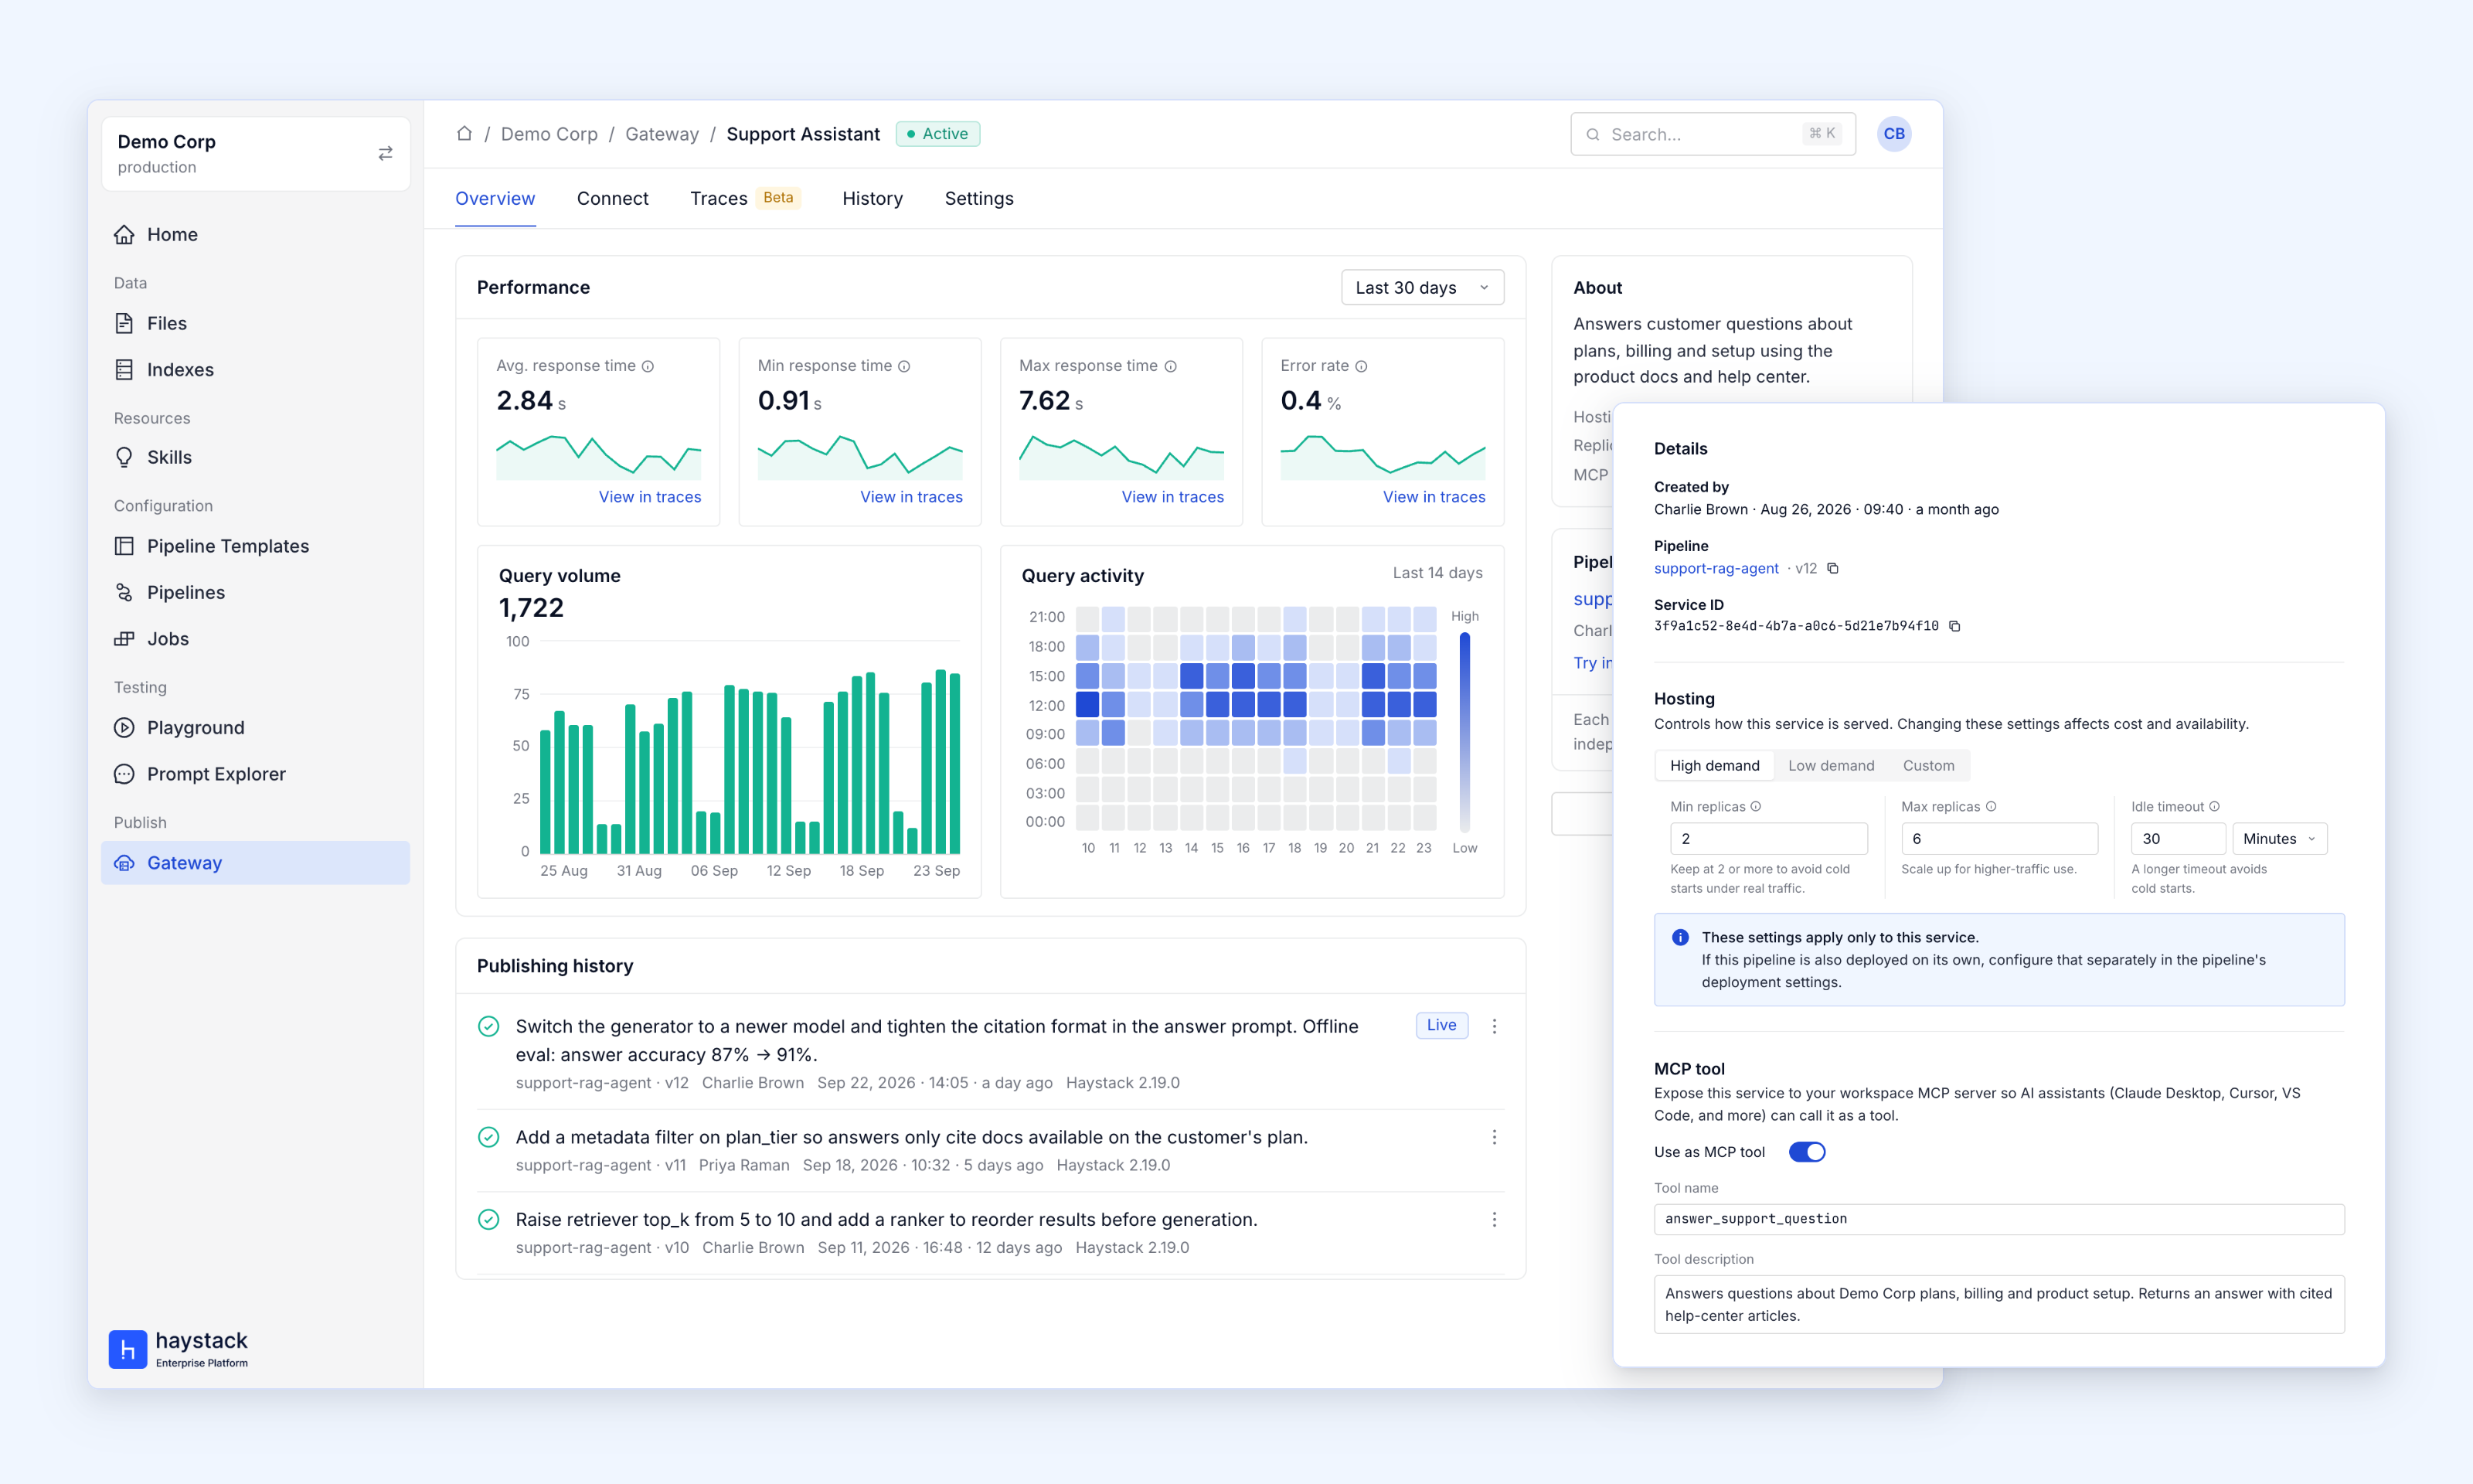The width and height of the screenshot is (2473, 1484).
Task: Open Files in the sidebar
Action: click(255, 323)
